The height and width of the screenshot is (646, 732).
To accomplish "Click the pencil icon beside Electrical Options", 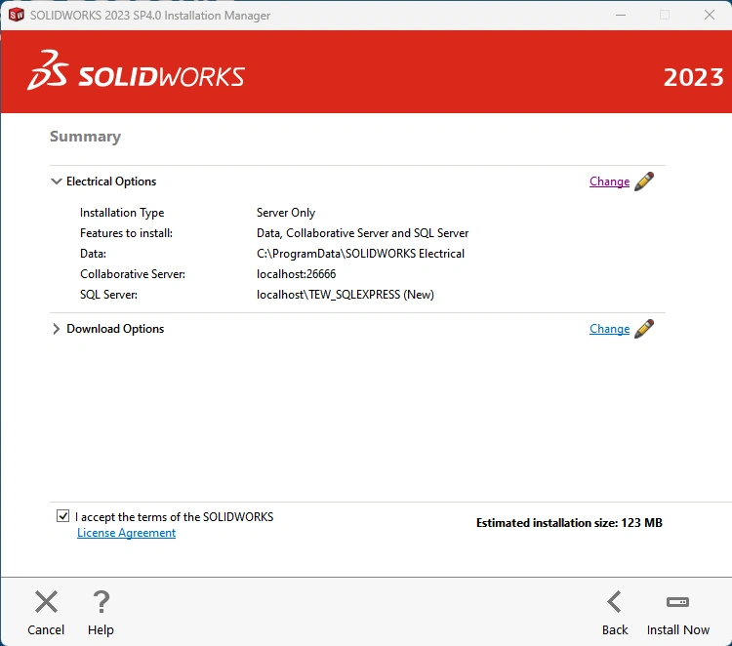I will click(644, 182).
